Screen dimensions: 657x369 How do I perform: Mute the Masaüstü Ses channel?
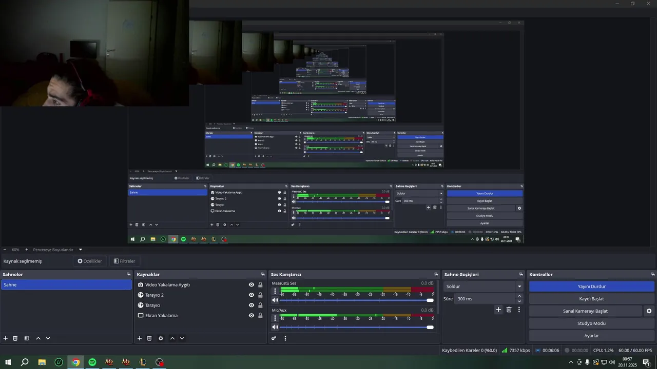tap(275, 300)
